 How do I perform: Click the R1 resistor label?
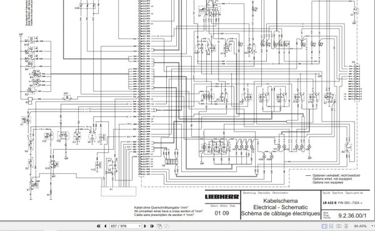[x=49, y=195]
